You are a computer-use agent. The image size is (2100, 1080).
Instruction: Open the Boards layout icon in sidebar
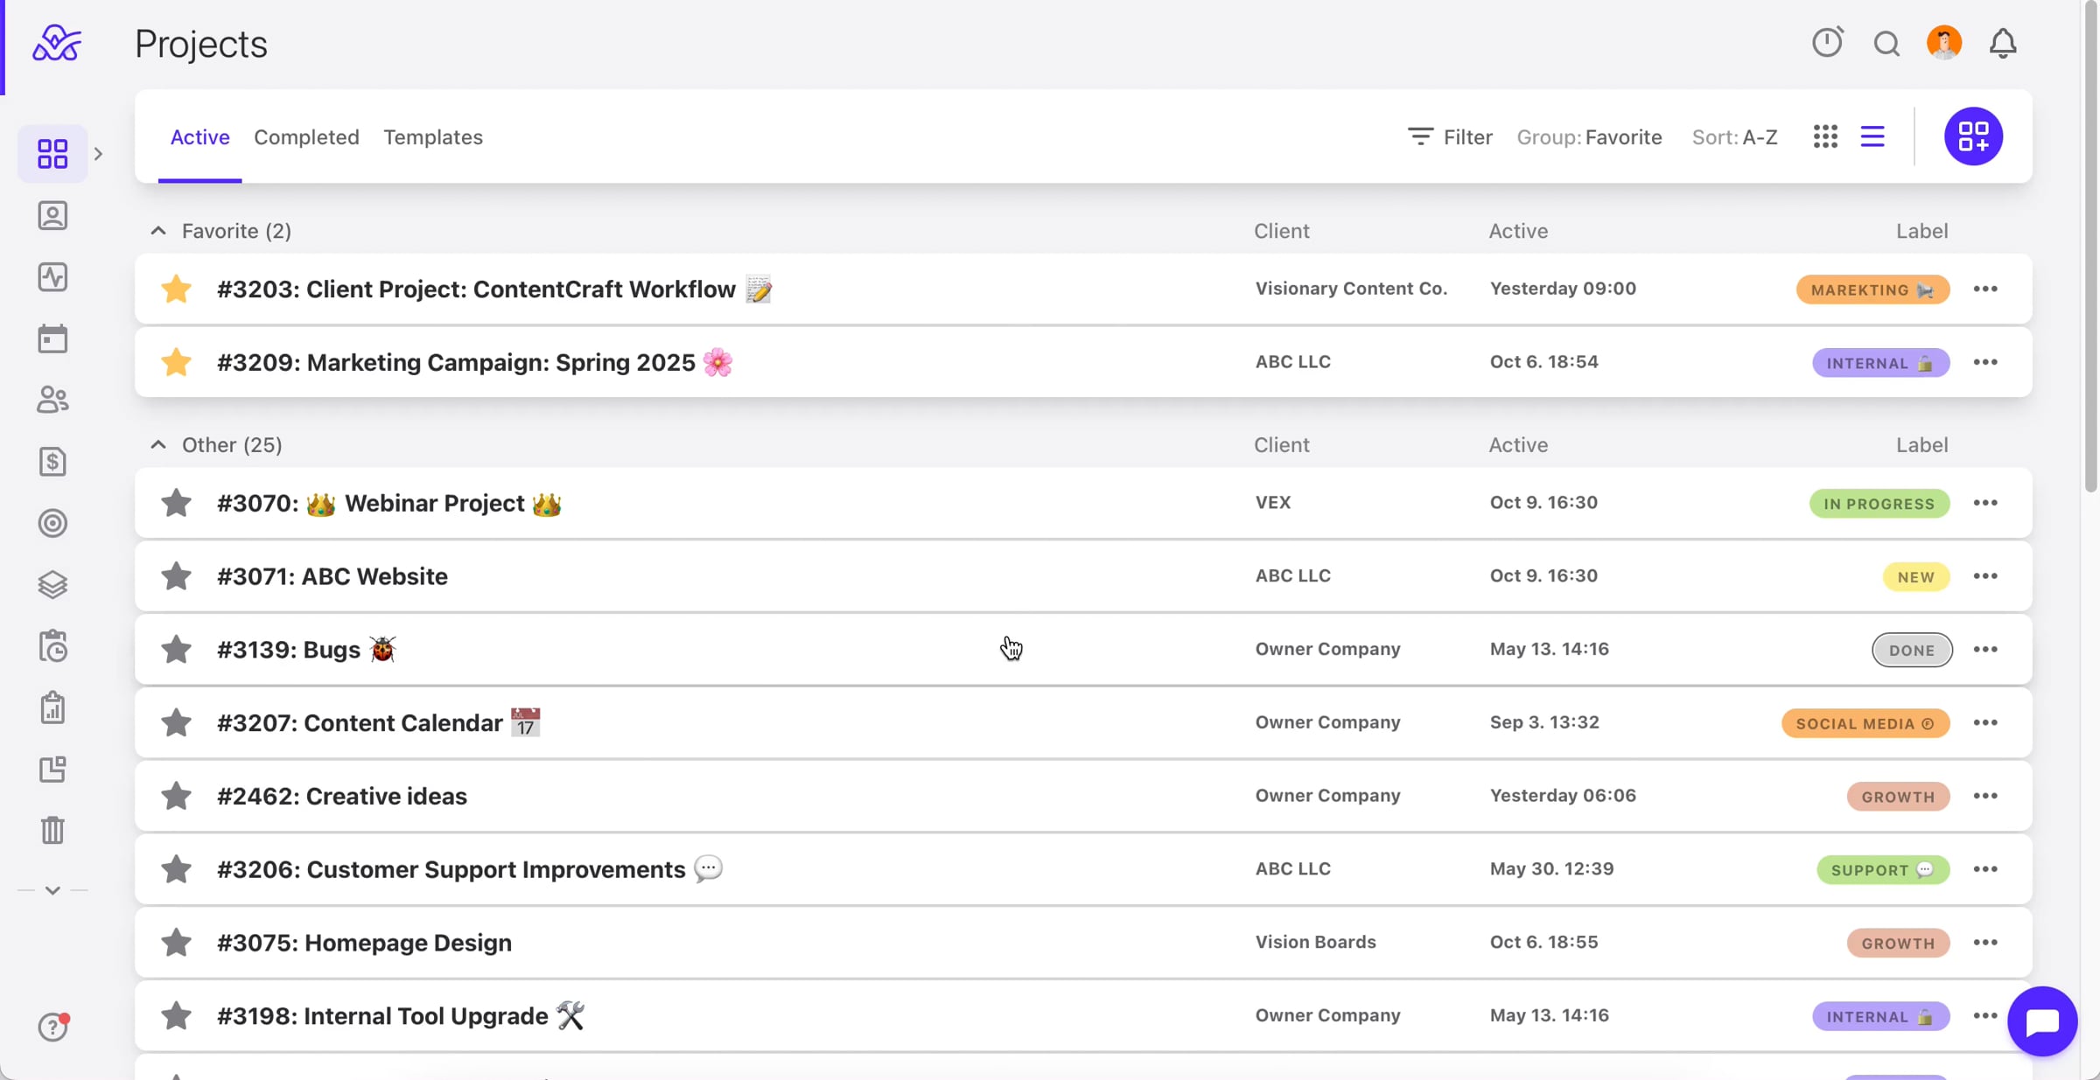[x=52, y=769]
